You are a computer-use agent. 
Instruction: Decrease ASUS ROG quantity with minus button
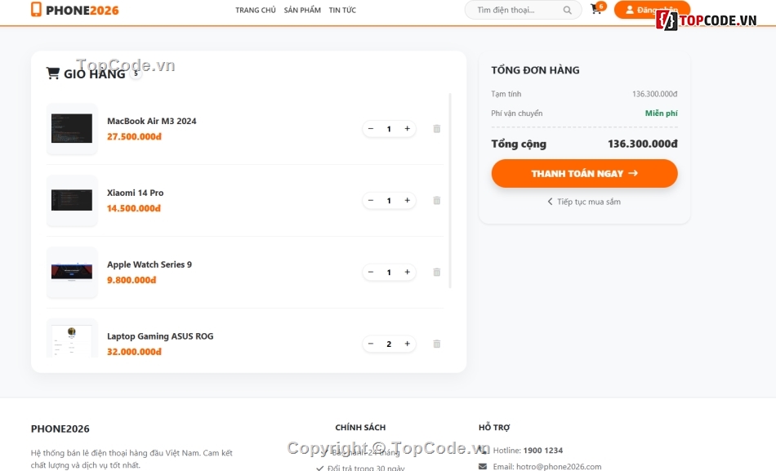pyautogui.click(x=371, y=344)
